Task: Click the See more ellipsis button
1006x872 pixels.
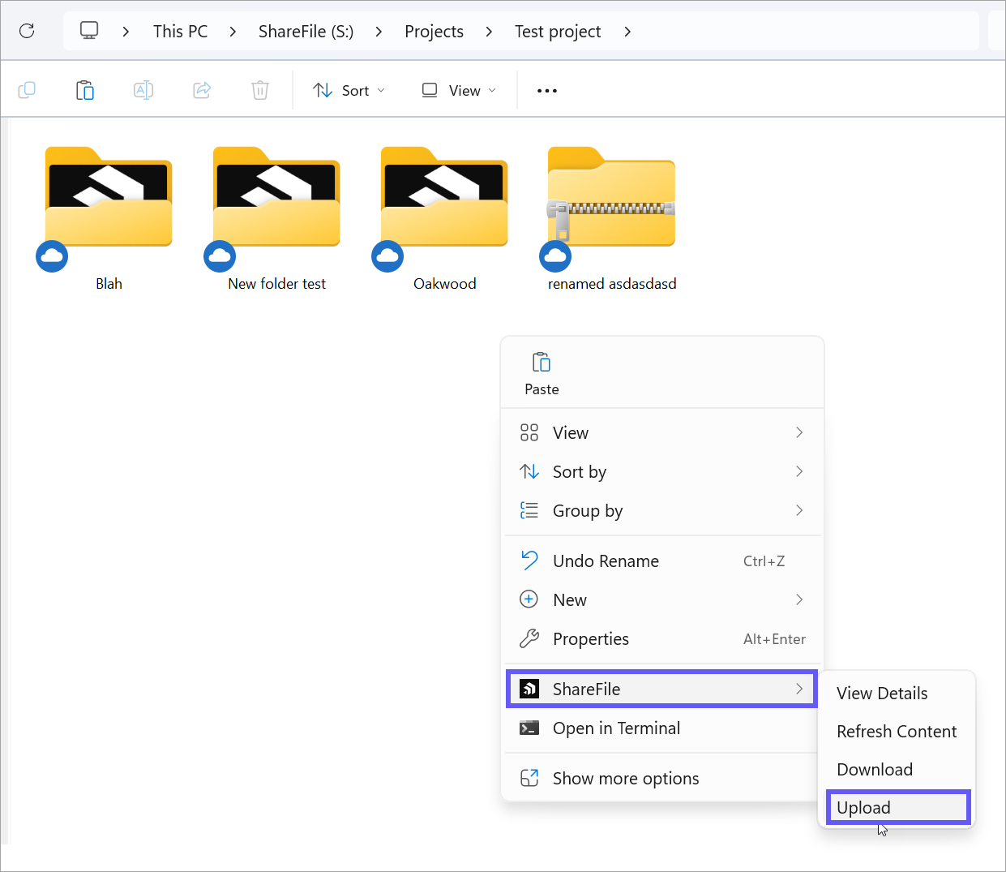Action: [x=546, y=90]
